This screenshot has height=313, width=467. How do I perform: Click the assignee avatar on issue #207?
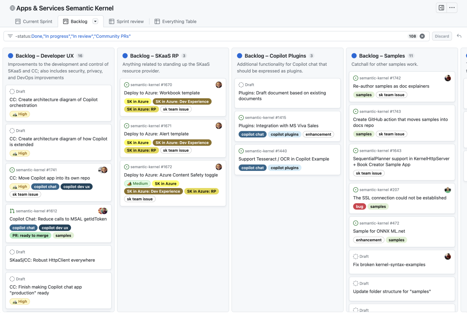pos(448,190)
